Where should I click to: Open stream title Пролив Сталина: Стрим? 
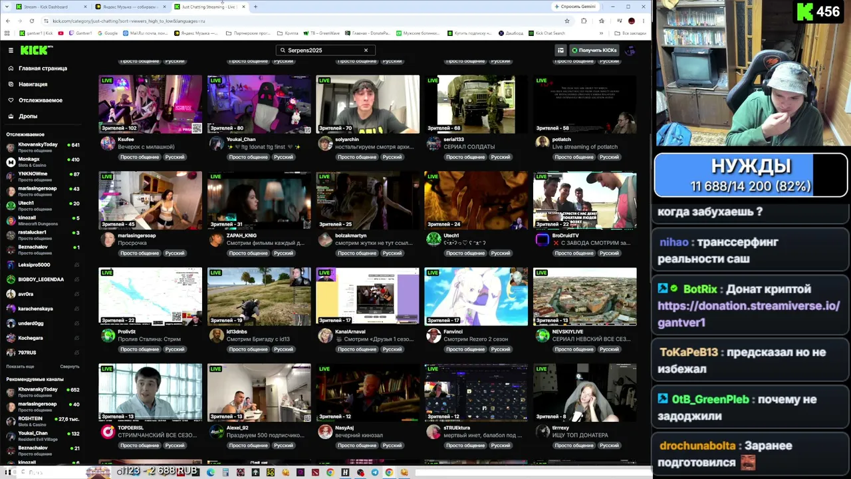[149, 339]
